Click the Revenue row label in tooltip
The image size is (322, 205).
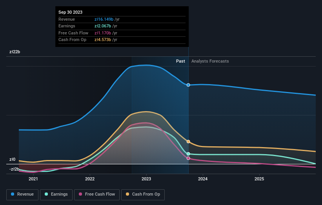(x=67, y=19)
